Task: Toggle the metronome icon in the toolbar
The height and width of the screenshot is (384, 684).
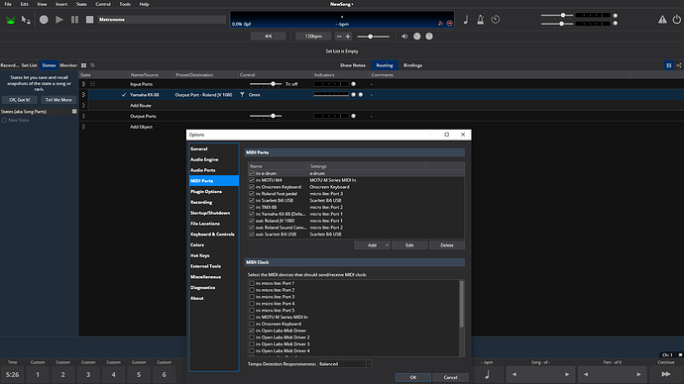Action: pos(480,20)
